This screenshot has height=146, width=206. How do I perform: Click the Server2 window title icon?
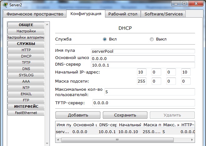point(5,5)
